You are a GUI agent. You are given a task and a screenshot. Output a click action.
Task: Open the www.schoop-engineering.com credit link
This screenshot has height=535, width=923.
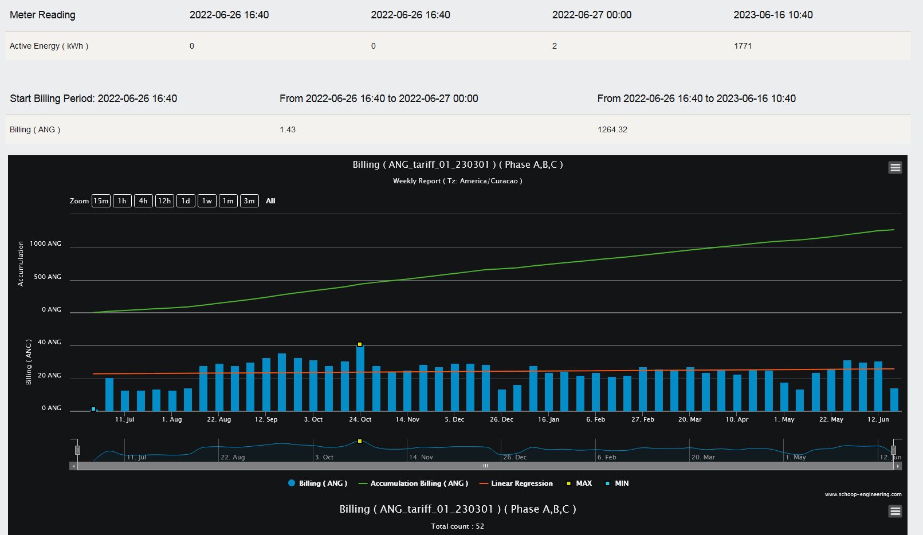863,494
